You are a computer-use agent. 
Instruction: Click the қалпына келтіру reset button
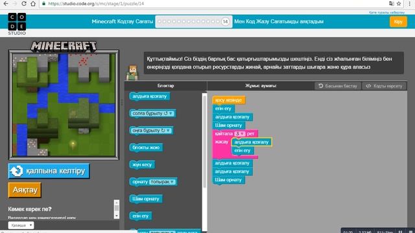[x=49, y=171]
